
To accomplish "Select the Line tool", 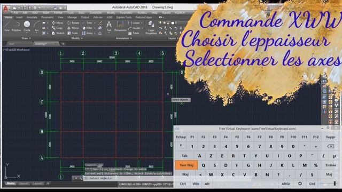I will [x=7, y=26].
